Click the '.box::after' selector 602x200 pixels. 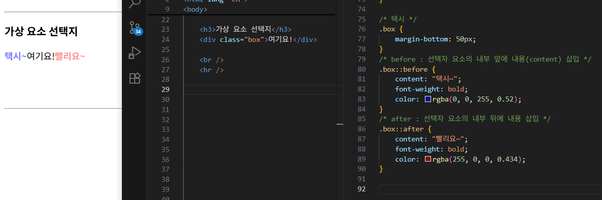coord(401,129)
